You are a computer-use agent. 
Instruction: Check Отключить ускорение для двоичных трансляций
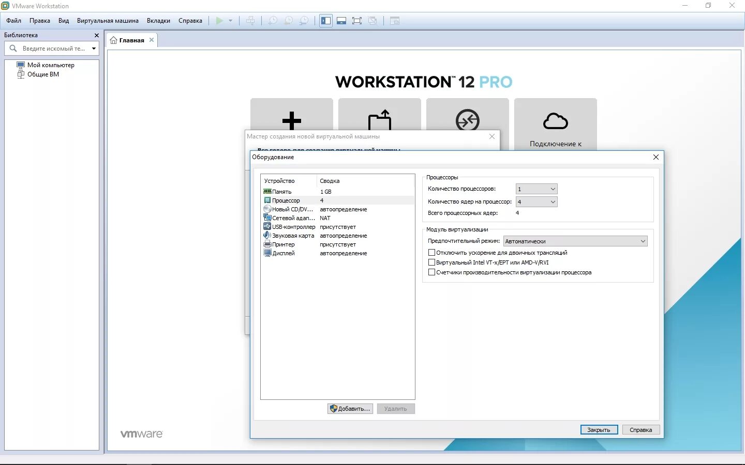[432, 252]
